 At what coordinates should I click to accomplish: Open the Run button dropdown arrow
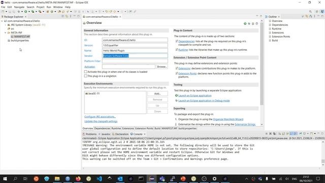tap(29, 12)
